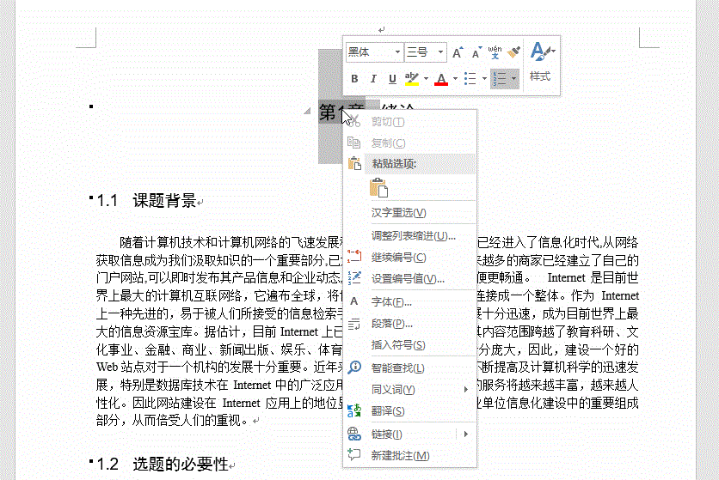Click the paste clipboard option icon
Image resolution: width=719 pixels, height=480 pixels.
pos(378,188)
